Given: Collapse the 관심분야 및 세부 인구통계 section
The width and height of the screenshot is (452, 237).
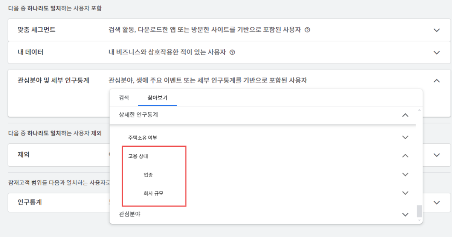Looking at the screenshot, I should click(437, 80).
